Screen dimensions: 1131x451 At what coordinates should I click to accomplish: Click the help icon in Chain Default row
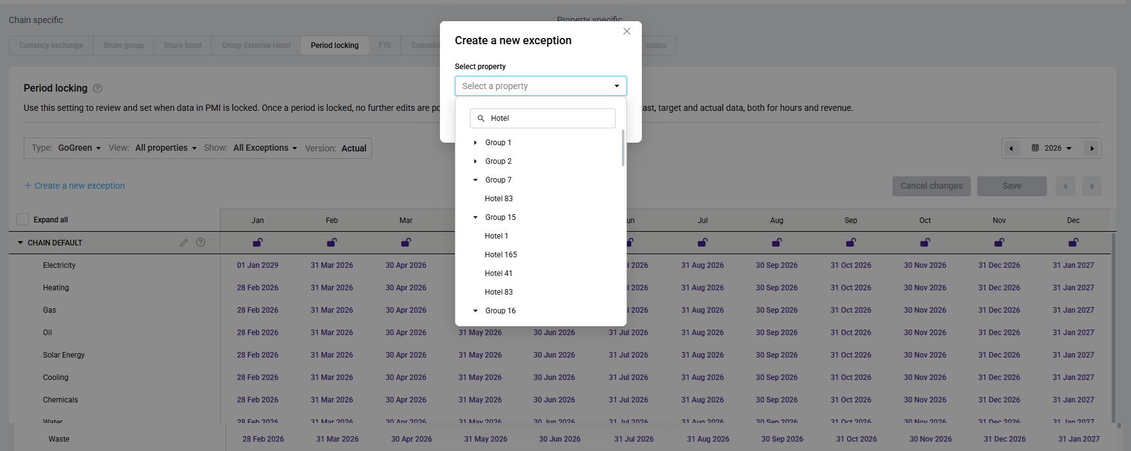(201, 242)
